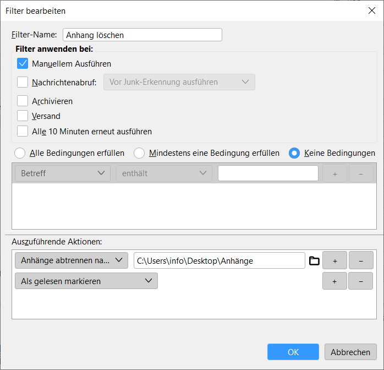Open the Anhänge abtrennen action dropdown

point(72,260)
